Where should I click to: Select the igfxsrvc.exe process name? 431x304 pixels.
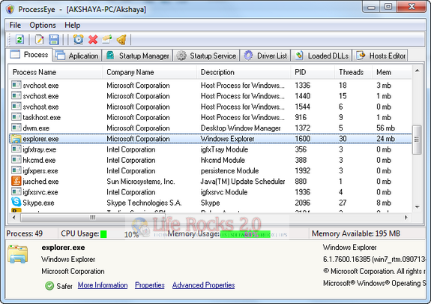tap(40, 192)
